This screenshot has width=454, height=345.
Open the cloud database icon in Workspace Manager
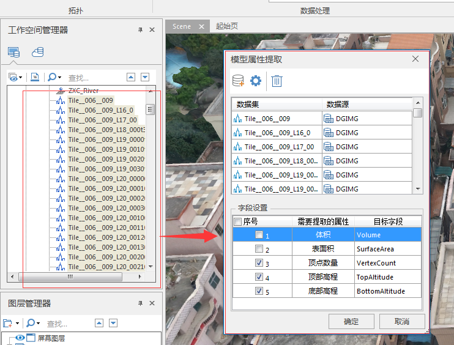click(37, 53)
